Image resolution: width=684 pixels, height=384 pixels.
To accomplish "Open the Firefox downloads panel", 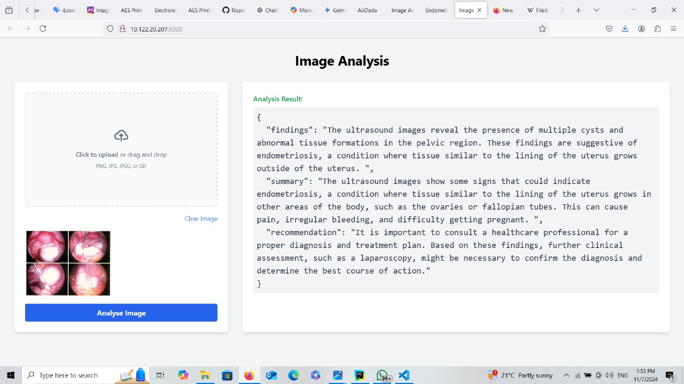I will point(625,29).
